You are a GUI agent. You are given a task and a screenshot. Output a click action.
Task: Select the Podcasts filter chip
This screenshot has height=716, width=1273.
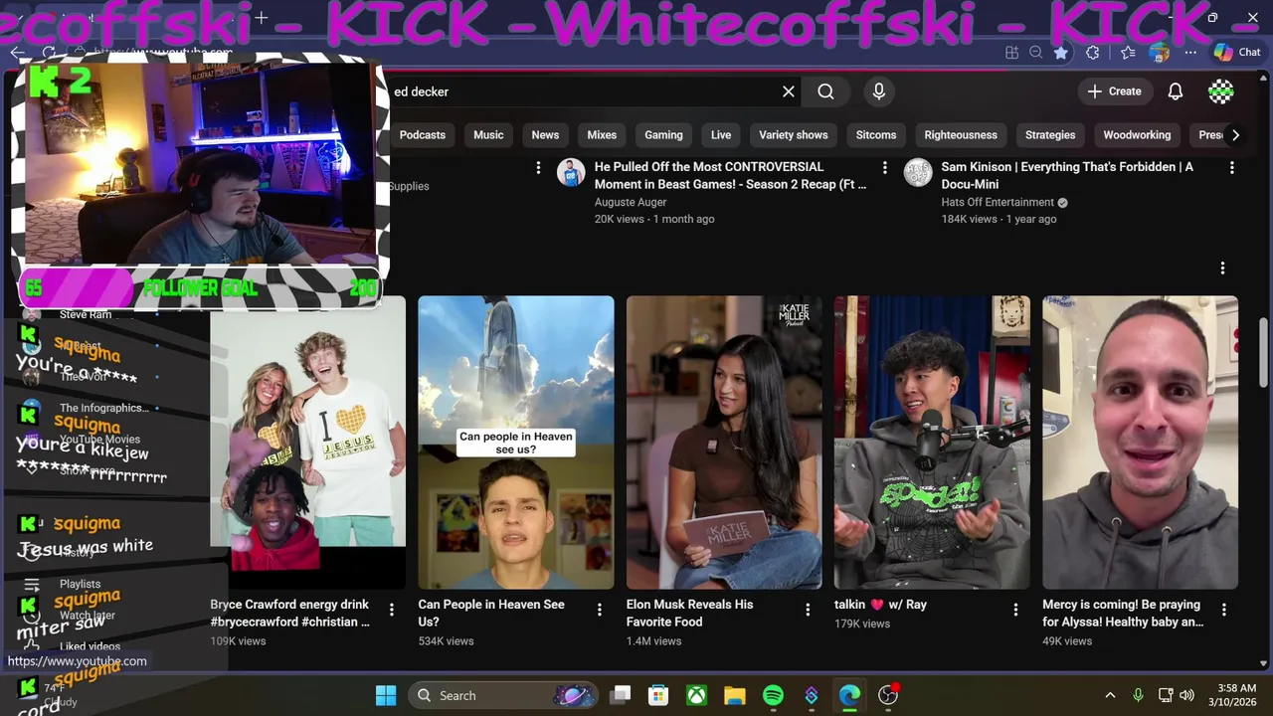pyautogui.click(x=423, y=135)
